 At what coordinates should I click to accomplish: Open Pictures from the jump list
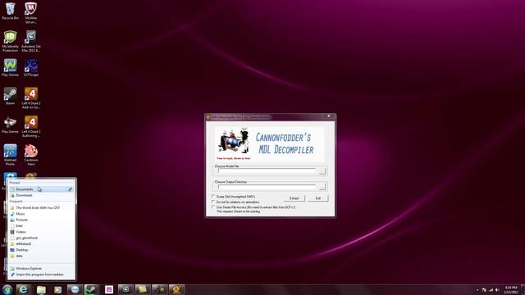coord(41,220)
